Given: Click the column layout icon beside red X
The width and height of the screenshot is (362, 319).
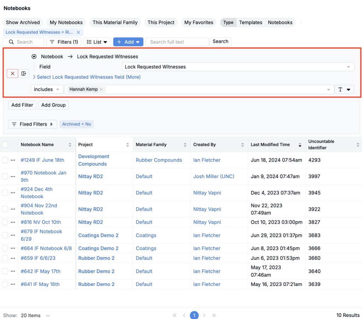Looking at the screenshot, I should 24,73.
